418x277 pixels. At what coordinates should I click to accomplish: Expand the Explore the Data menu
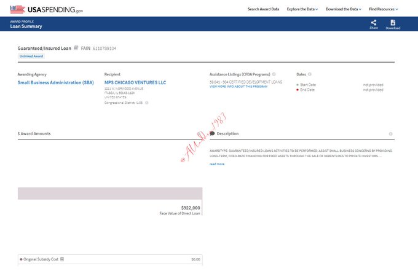[x=302, y=9]
